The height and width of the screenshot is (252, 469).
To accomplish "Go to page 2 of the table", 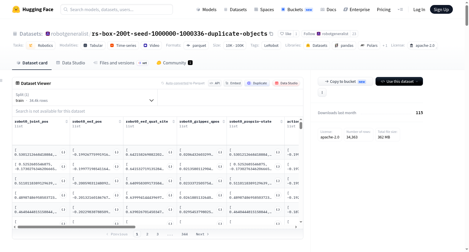I will [147, 234].
